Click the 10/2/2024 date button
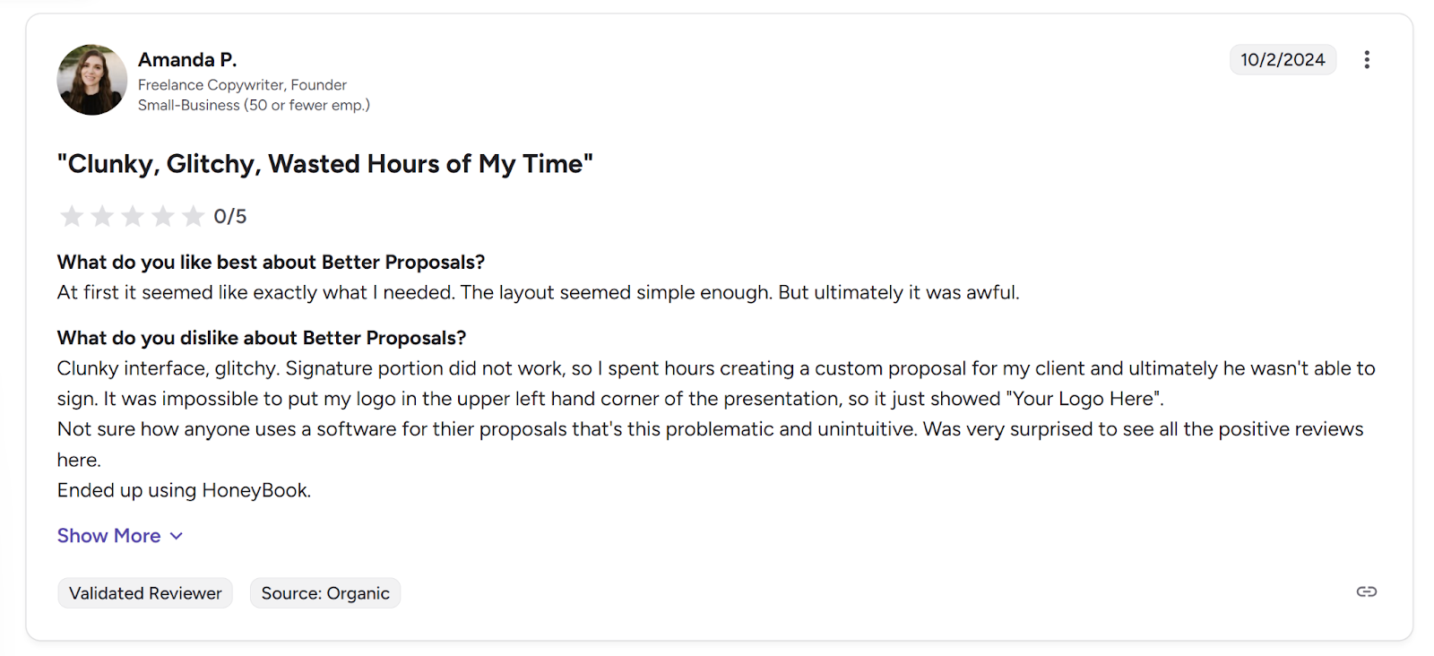Screen dimensions: 1434x656 [1282, 59]
